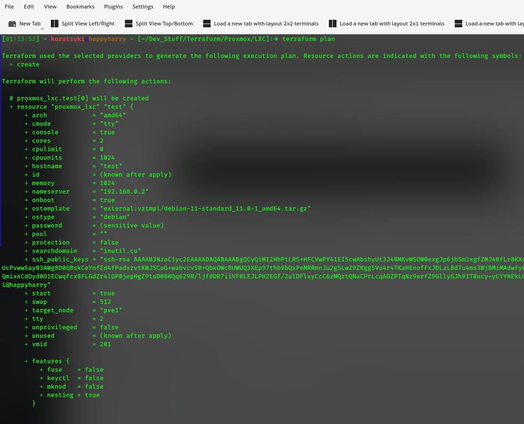Click the arch value "amd64"
Viewport: 524px width, 424px height.
[x=113, y=115]
